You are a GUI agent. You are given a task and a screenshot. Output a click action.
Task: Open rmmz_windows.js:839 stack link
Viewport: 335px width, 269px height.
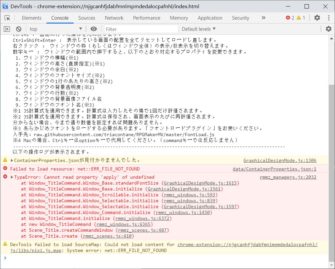point(189,201)
